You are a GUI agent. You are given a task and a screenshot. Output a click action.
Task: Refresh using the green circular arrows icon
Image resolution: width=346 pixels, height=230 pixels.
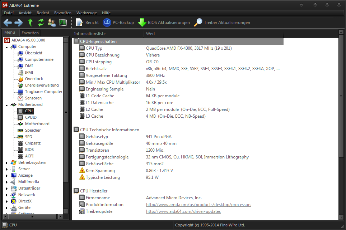tap(41, 23)
